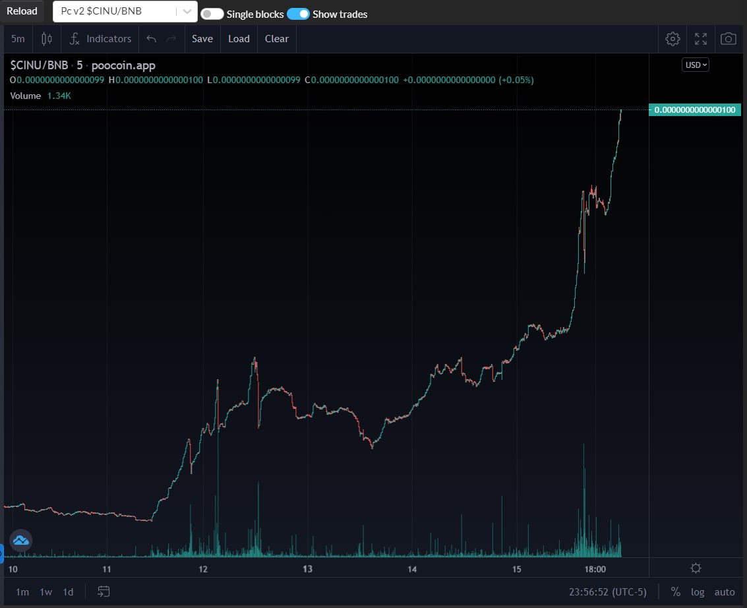The image size is (747, 608).
Task: Open the Indicators dialog
Action: [100, 39]
